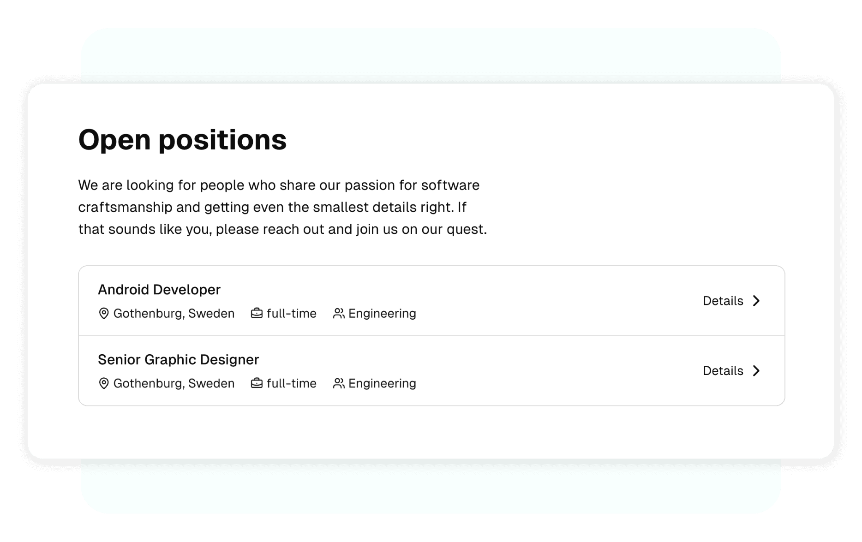Click the paragraph about software craftsmanship
Viewport: 862px width, 542px height.
tap(282, 207)
